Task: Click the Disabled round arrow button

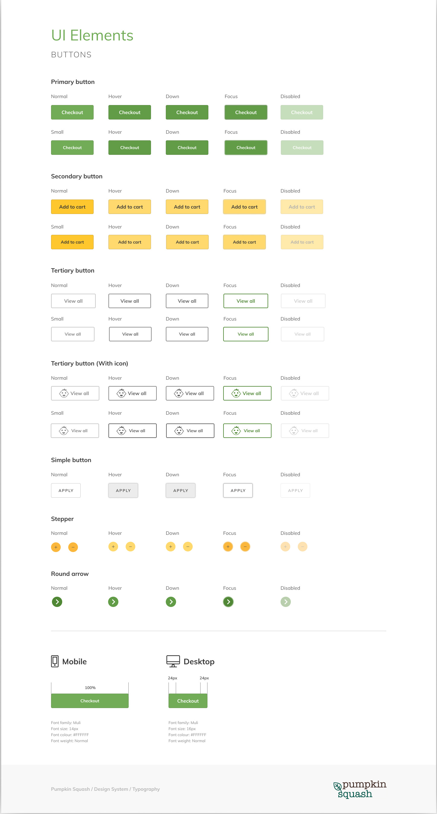Action: click(x=285, y=602)
